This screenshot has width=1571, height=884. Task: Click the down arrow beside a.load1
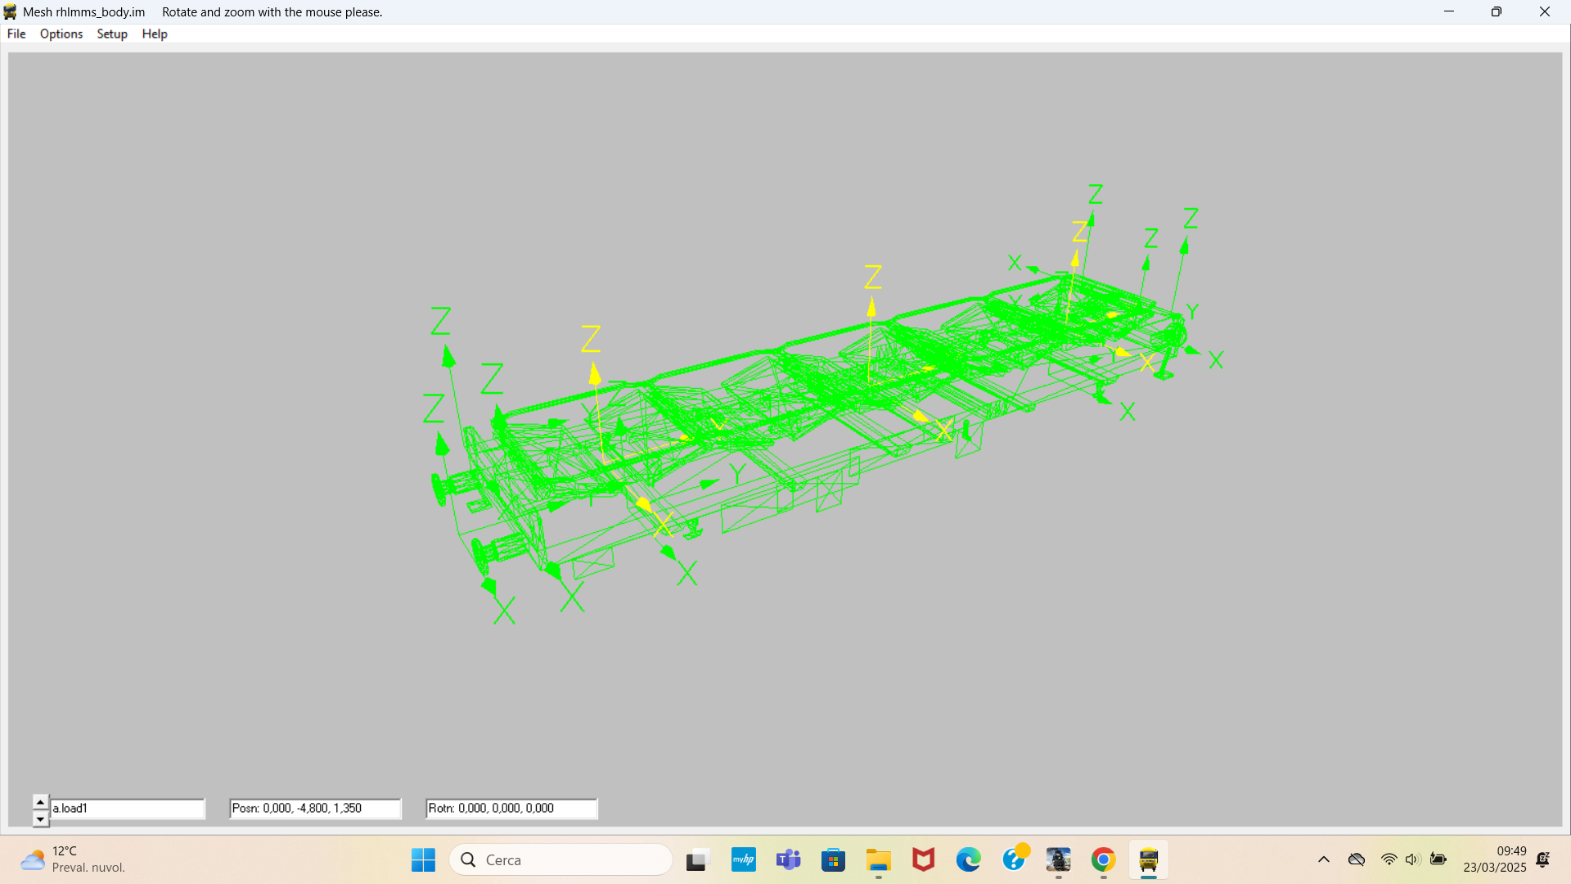point(40,819)
